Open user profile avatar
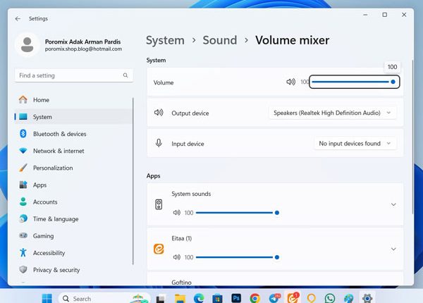Image resolution: width=423 pixels, height=303 pixels. tap(27, 45)
